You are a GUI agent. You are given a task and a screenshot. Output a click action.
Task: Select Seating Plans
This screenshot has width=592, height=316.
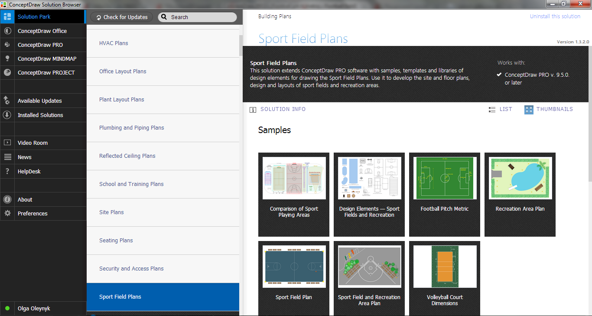pos(163,241)
